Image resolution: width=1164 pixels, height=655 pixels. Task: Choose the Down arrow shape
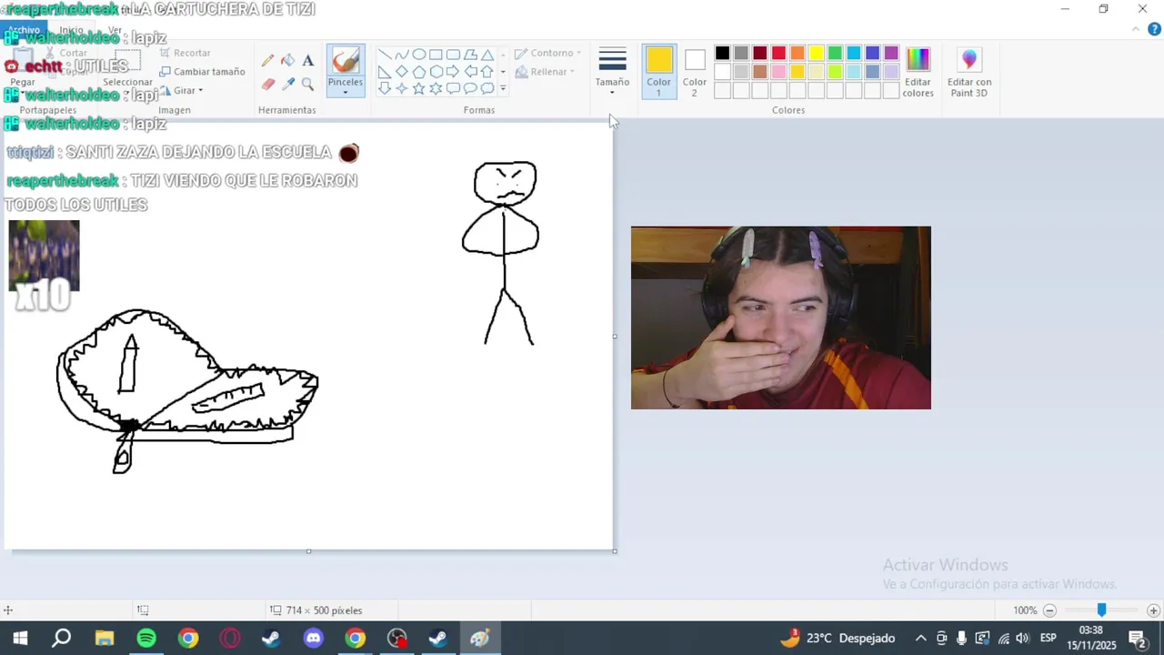click(x=385, y=88)
